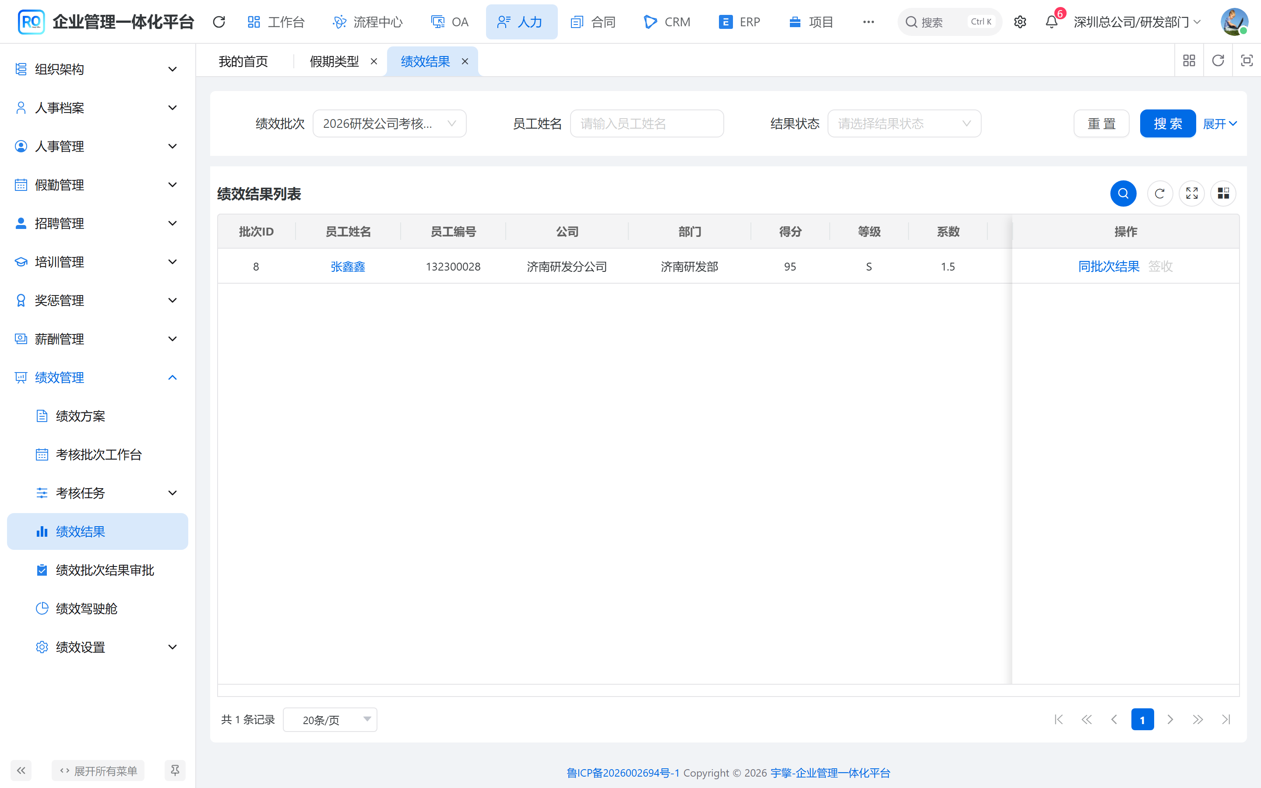Go to the first page icon

(1058, 720)
